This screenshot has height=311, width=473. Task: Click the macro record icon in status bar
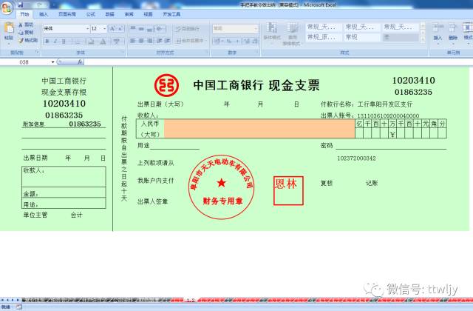(19, 307)
